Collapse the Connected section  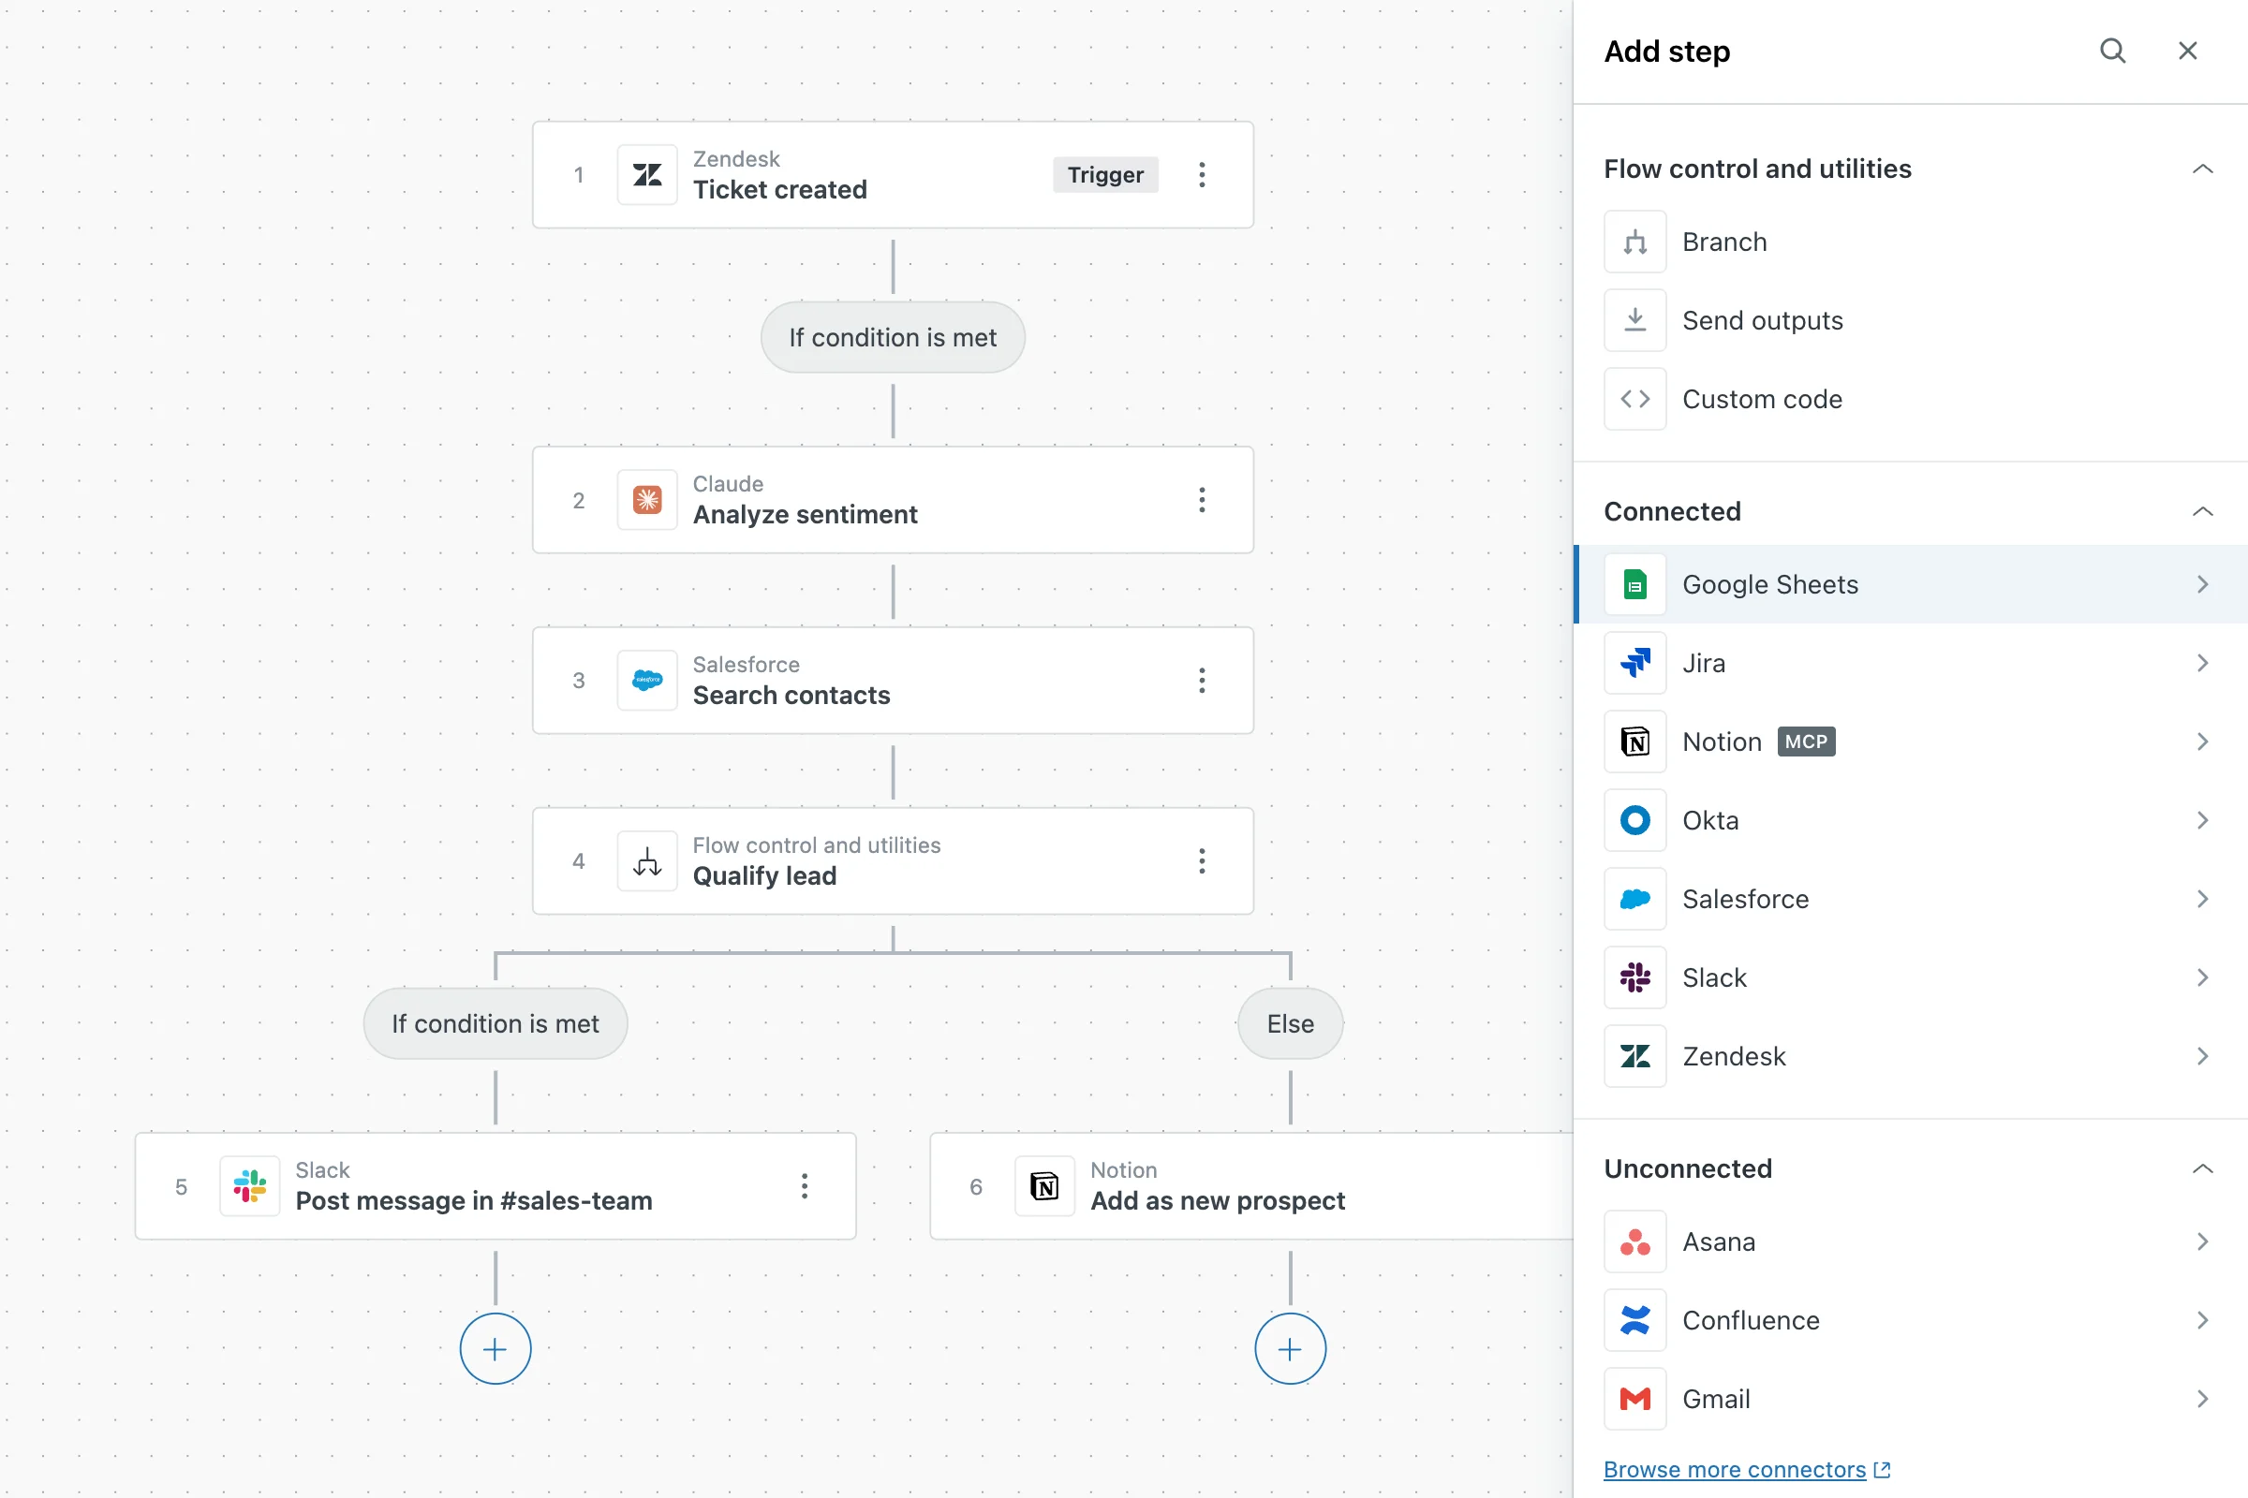point(2202,511)
